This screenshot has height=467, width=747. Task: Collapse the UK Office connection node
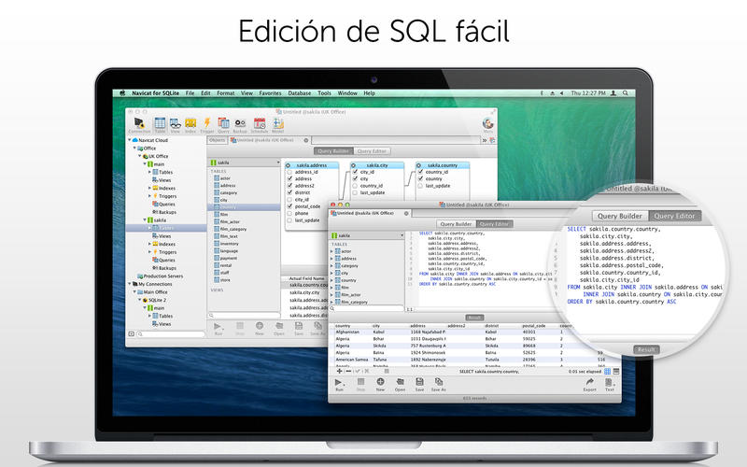tap(139, 156)
